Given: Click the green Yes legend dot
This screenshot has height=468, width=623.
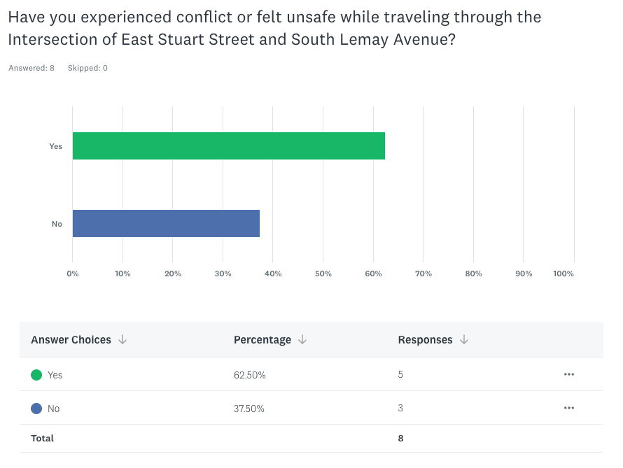Looking at the screenshot, I should (36, 375).
